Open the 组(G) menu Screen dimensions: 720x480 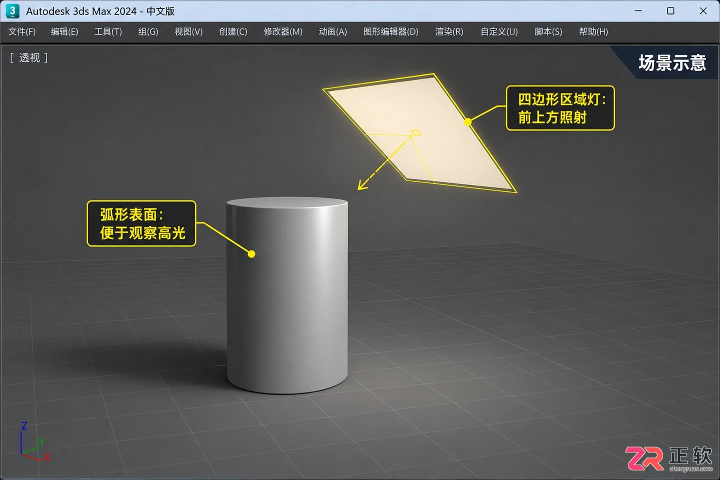pos(148,31)
